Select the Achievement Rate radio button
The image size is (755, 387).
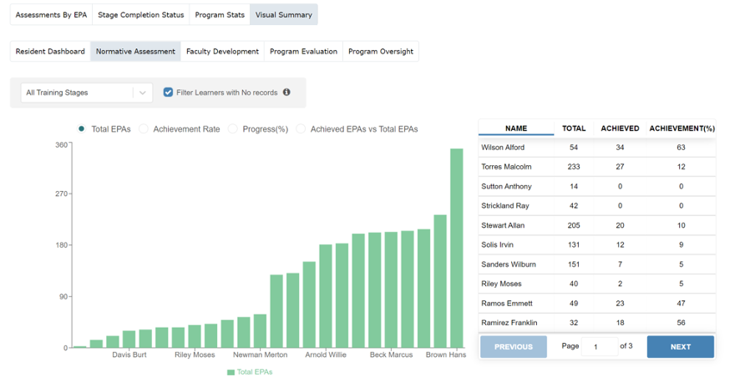[144, 129]
